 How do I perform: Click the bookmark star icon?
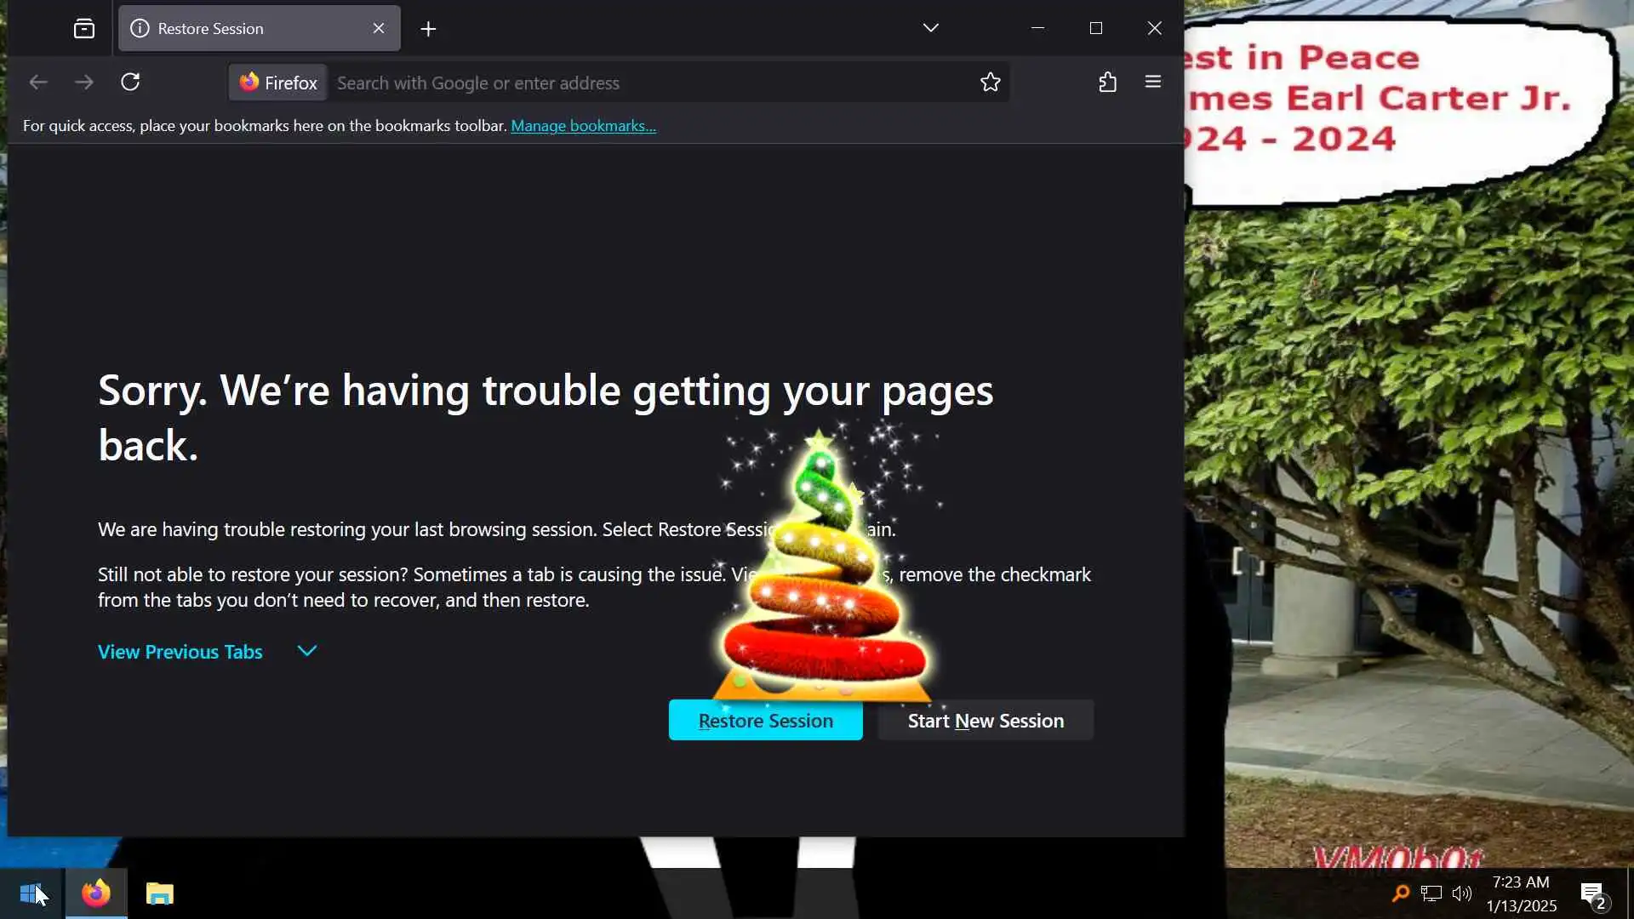coord(990,83)
